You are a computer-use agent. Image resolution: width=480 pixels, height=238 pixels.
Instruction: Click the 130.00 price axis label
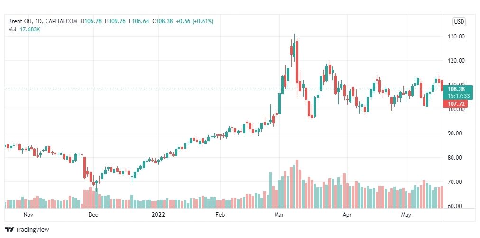pos(456,36)
